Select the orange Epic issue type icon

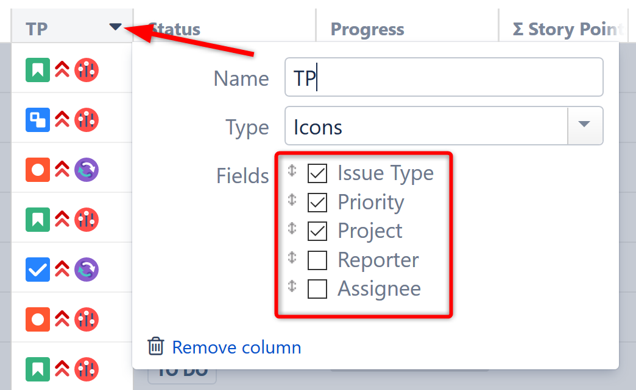tap(37, 170)
